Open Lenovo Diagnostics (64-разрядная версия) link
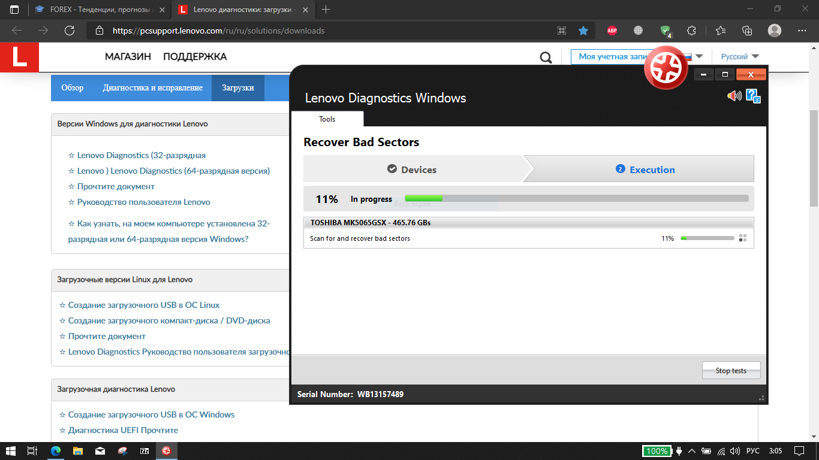Image resolution: width=819 pixels, height=460 pixels. coord(174,171)
